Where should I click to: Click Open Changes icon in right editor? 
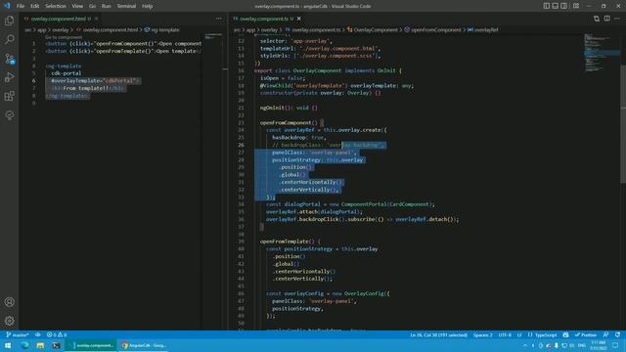(x=597, y=19)
